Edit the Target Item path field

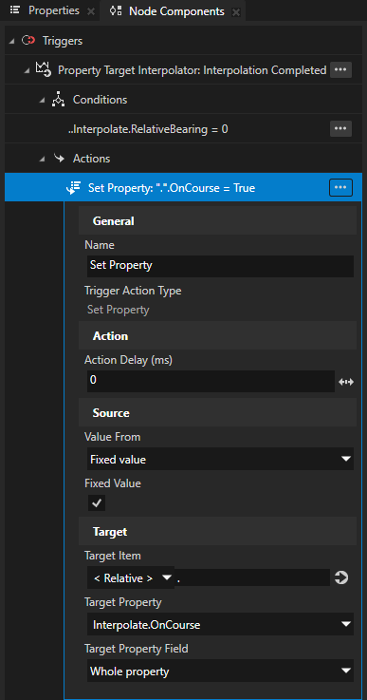tap(252, 577)
